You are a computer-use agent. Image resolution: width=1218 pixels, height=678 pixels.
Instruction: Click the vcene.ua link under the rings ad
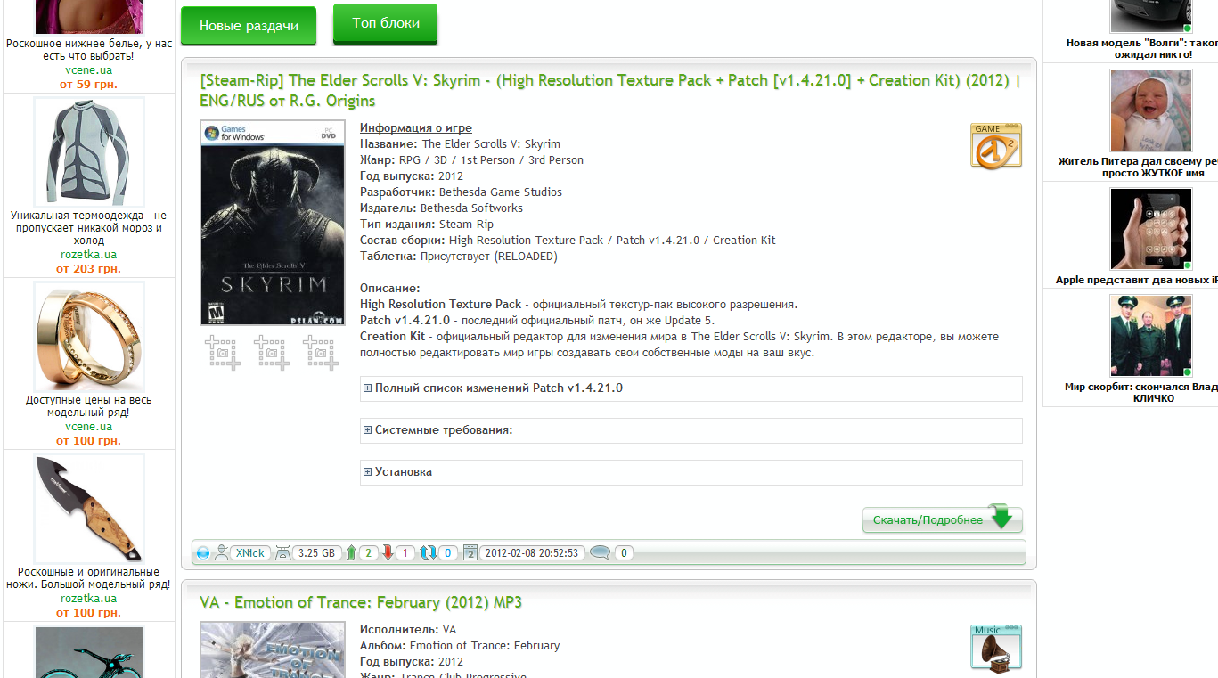click(x=88, y=427)
